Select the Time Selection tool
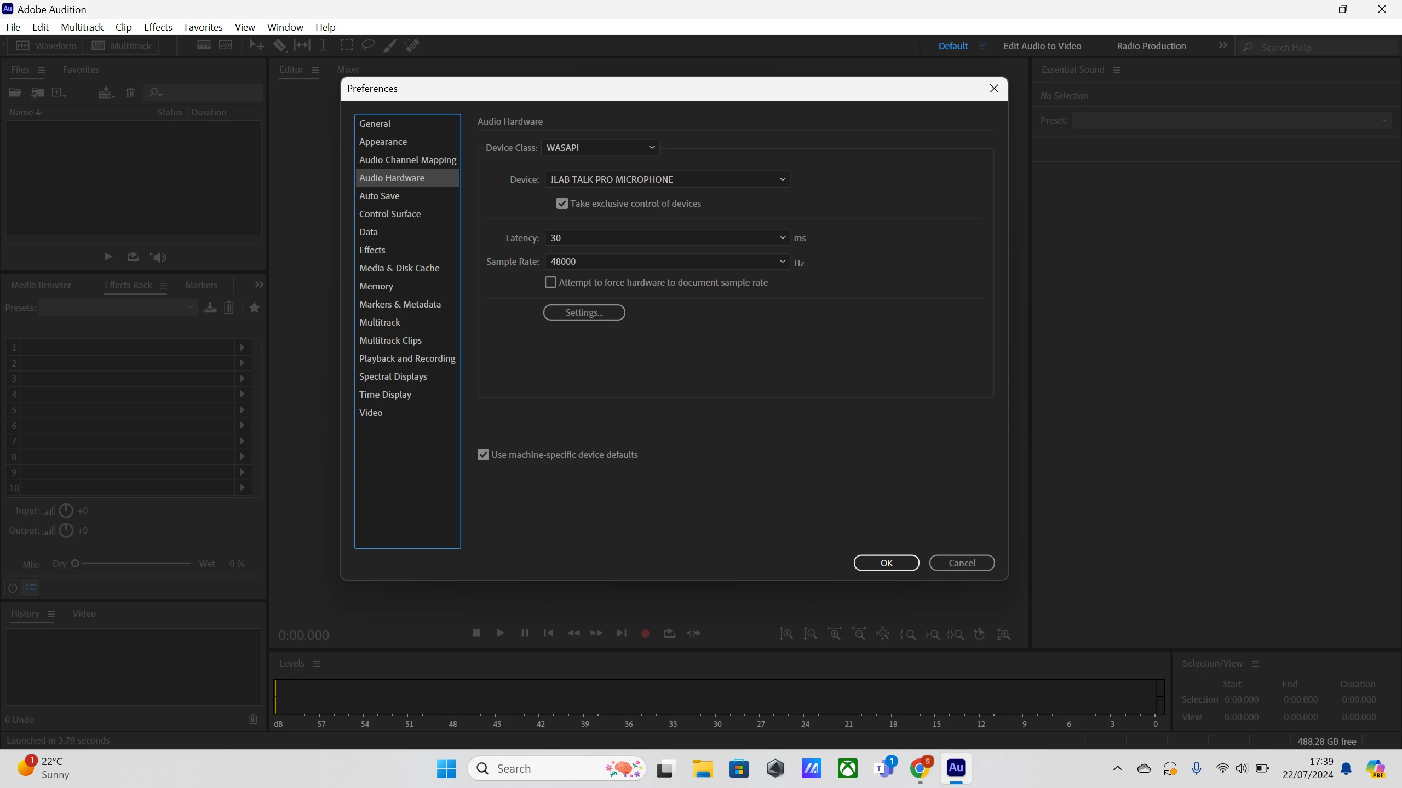The width and height of the screenshot is (1402, 788). click(x=324, y=45)
